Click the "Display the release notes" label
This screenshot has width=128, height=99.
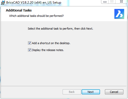[x=48, y=50]
